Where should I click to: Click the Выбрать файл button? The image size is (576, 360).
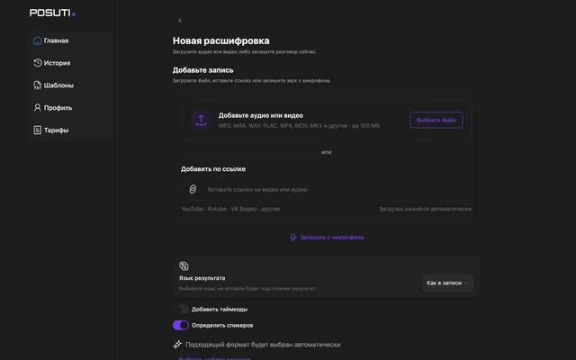click(x=436, y=120)
